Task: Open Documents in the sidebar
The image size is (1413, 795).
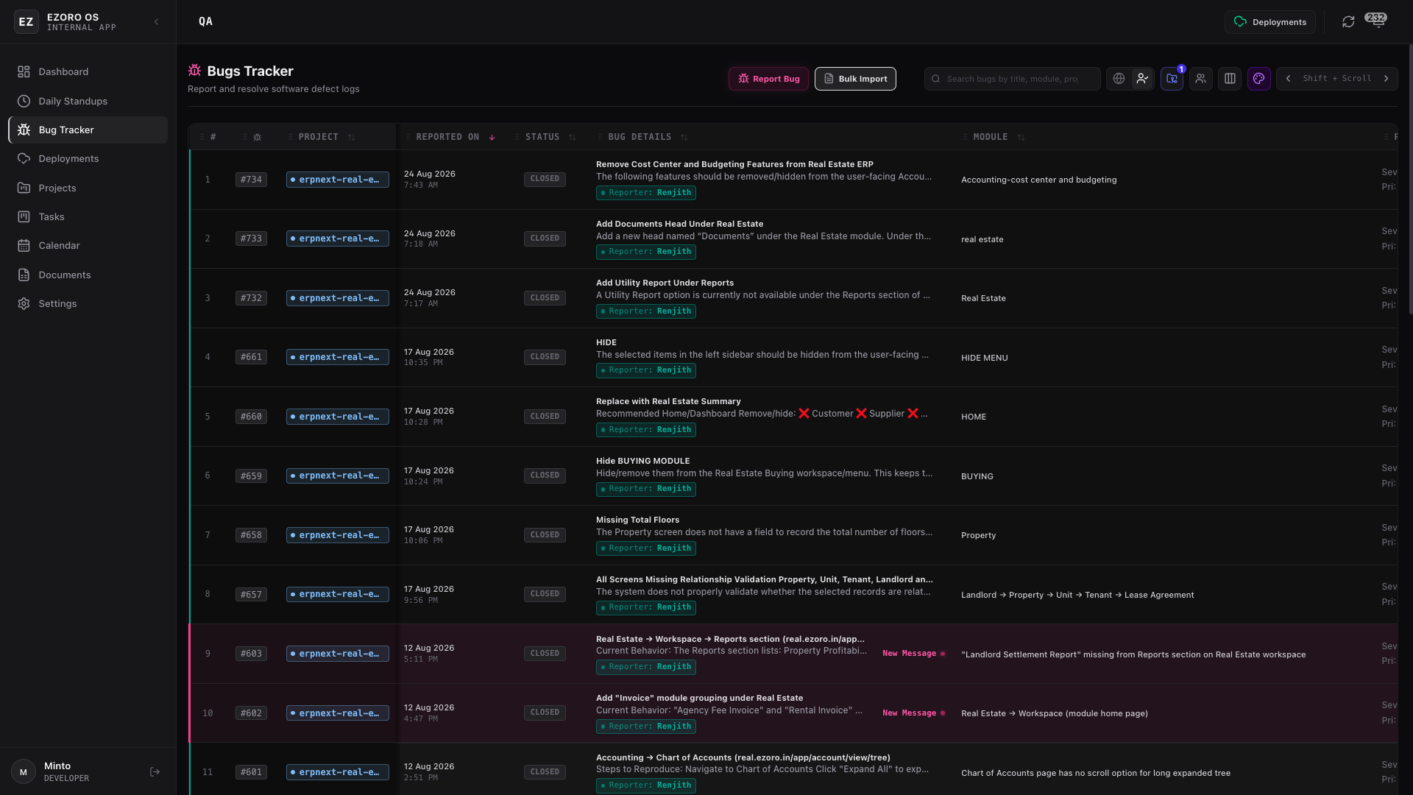Action: pos(88,275)
